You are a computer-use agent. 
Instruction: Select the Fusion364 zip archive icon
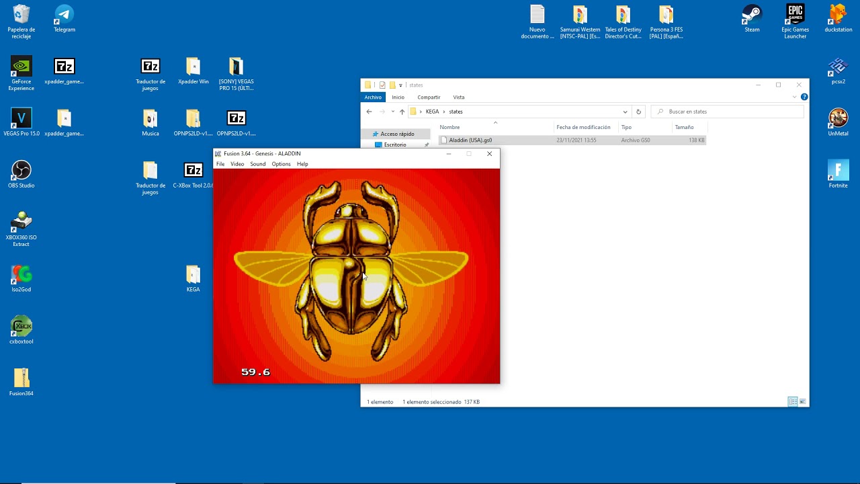(21, 381)
